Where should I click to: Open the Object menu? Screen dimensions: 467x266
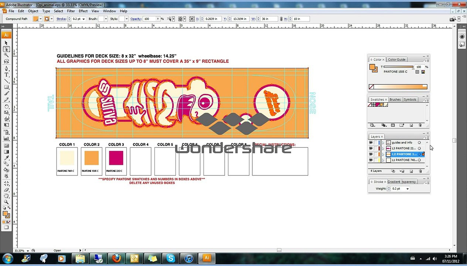(33, 11)
